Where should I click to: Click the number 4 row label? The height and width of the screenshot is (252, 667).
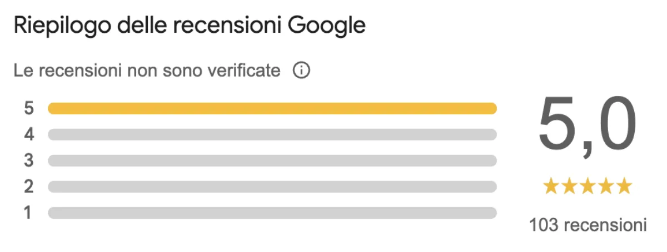[x=29, y=134]
